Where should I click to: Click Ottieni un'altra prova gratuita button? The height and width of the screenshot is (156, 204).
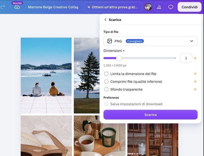(113, 7)
